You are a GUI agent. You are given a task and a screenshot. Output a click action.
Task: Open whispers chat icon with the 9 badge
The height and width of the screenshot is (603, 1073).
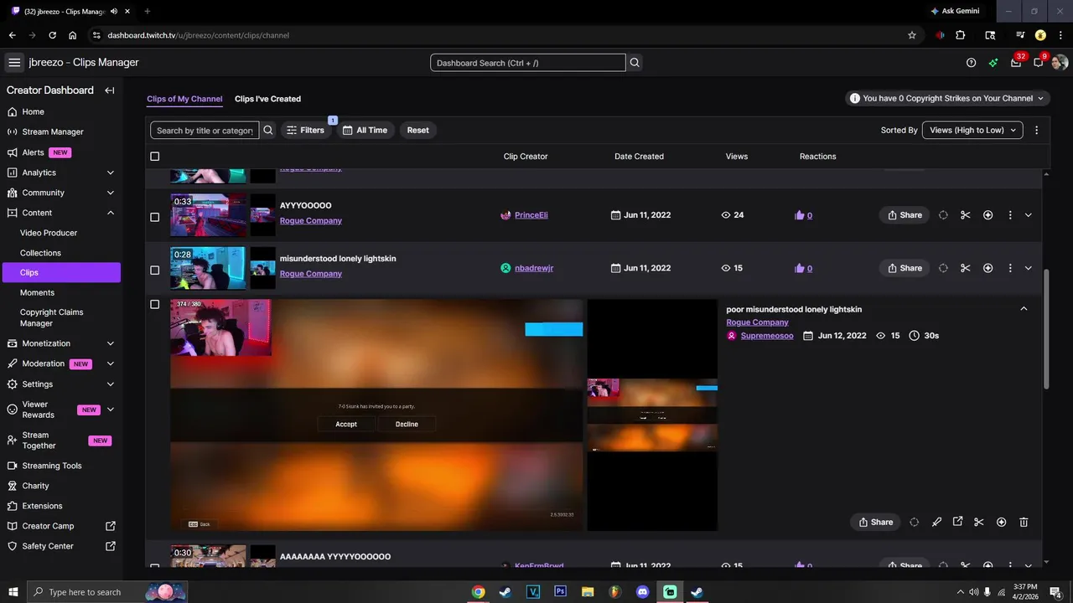click(1039, 63)
